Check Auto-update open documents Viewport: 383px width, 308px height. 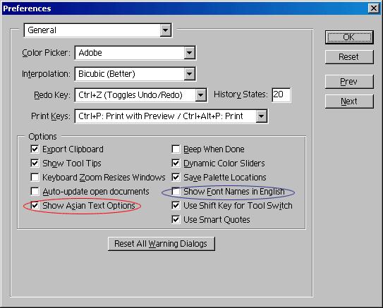click(x=35, y=192)
